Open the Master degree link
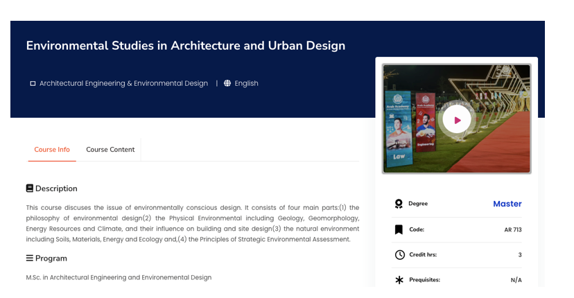 tap(507, 204)
